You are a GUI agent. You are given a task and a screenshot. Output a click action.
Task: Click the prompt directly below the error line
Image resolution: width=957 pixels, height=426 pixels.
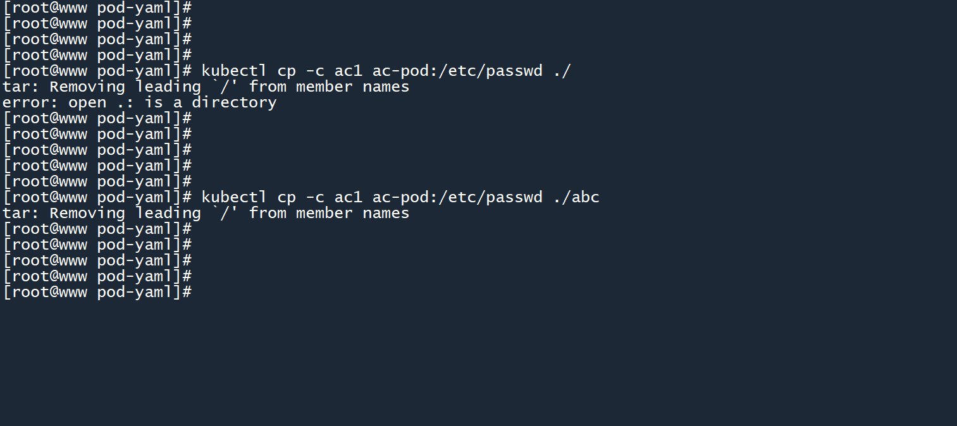click(x=97, y=118)
